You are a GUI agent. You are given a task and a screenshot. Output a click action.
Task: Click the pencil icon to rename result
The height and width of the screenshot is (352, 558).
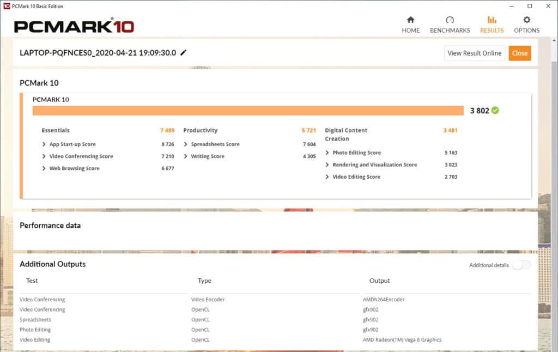click(183, 53)
